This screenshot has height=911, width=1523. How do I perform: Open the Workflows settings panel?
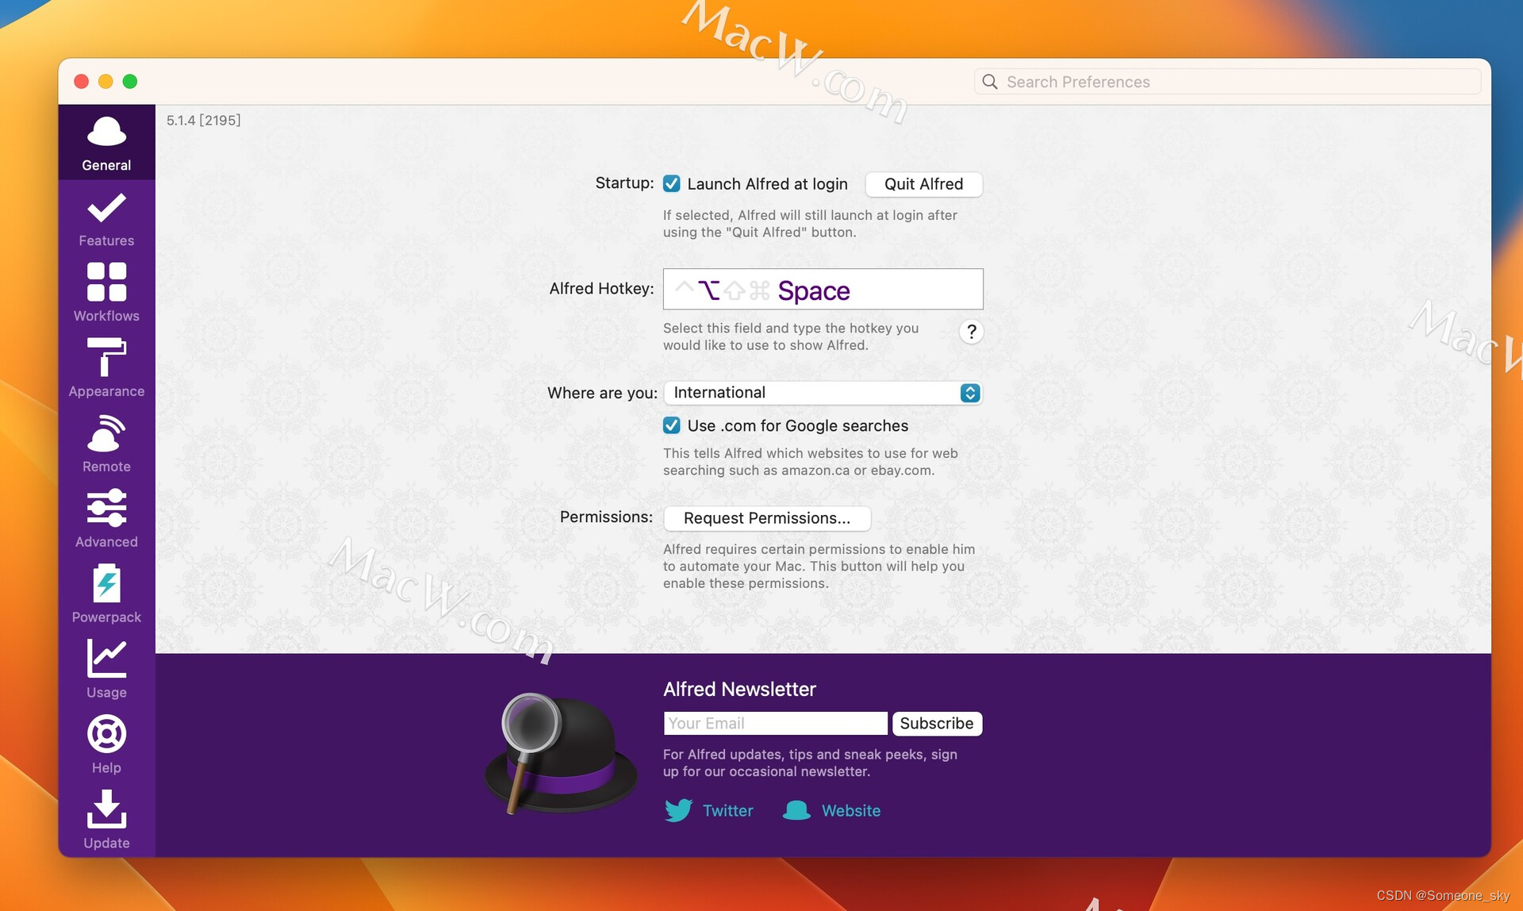click(106, 292)
